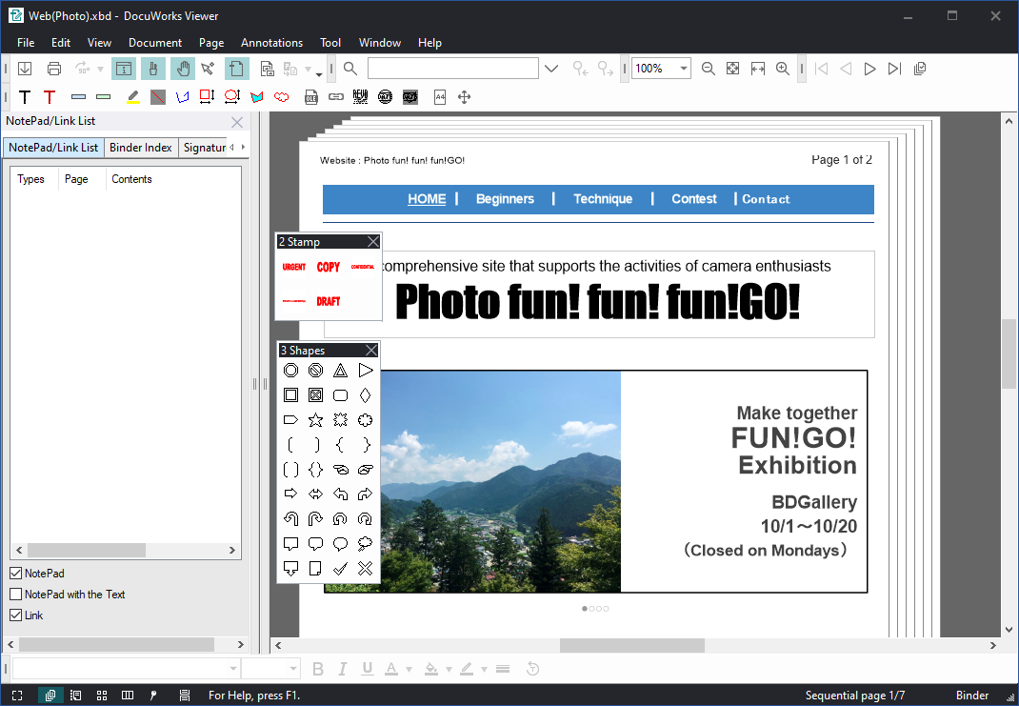Select the red rectangle annotation tool
The width and height of the screenshot is (1019, 706).
(208, 97)
